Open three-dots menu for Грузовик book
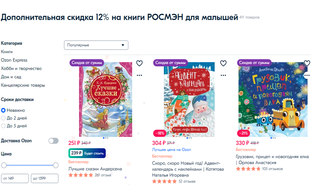Screen dimensions: 311x185 tap(307, 75)
